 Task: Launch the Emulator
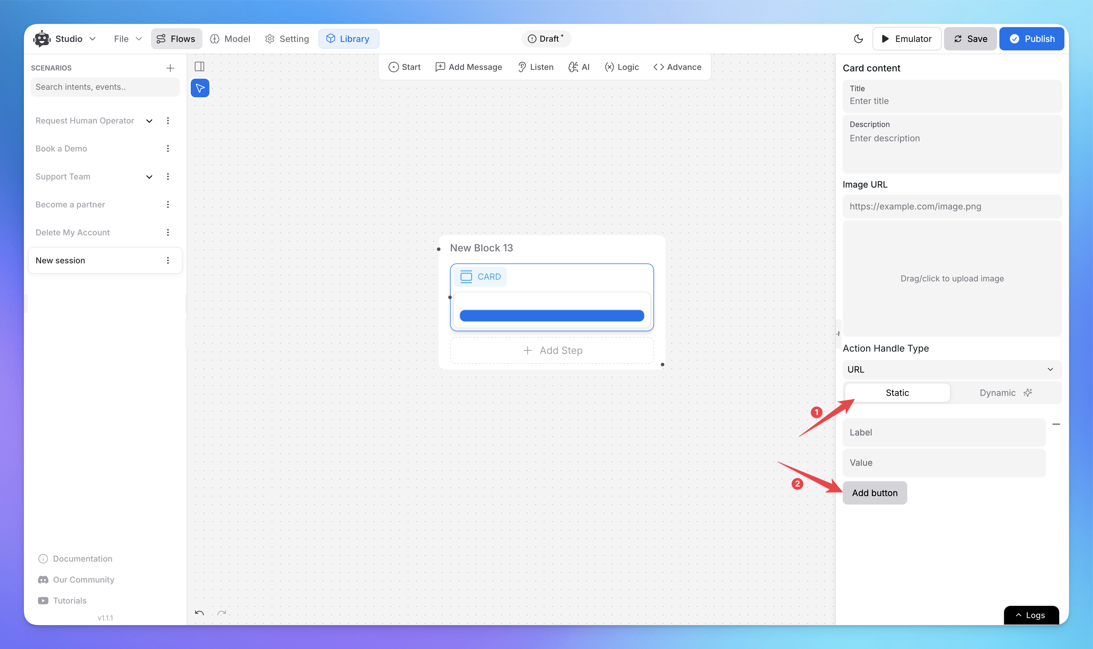click(x=907, y=38)
